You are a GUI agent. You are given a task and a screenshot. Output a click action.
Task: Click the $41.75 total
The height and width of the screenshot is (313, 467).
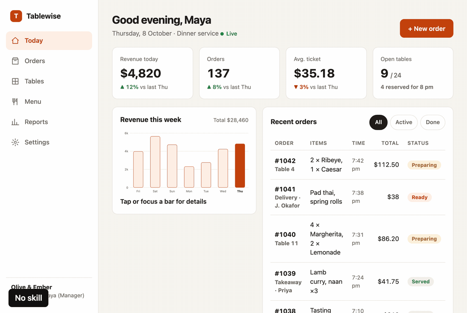388,282
